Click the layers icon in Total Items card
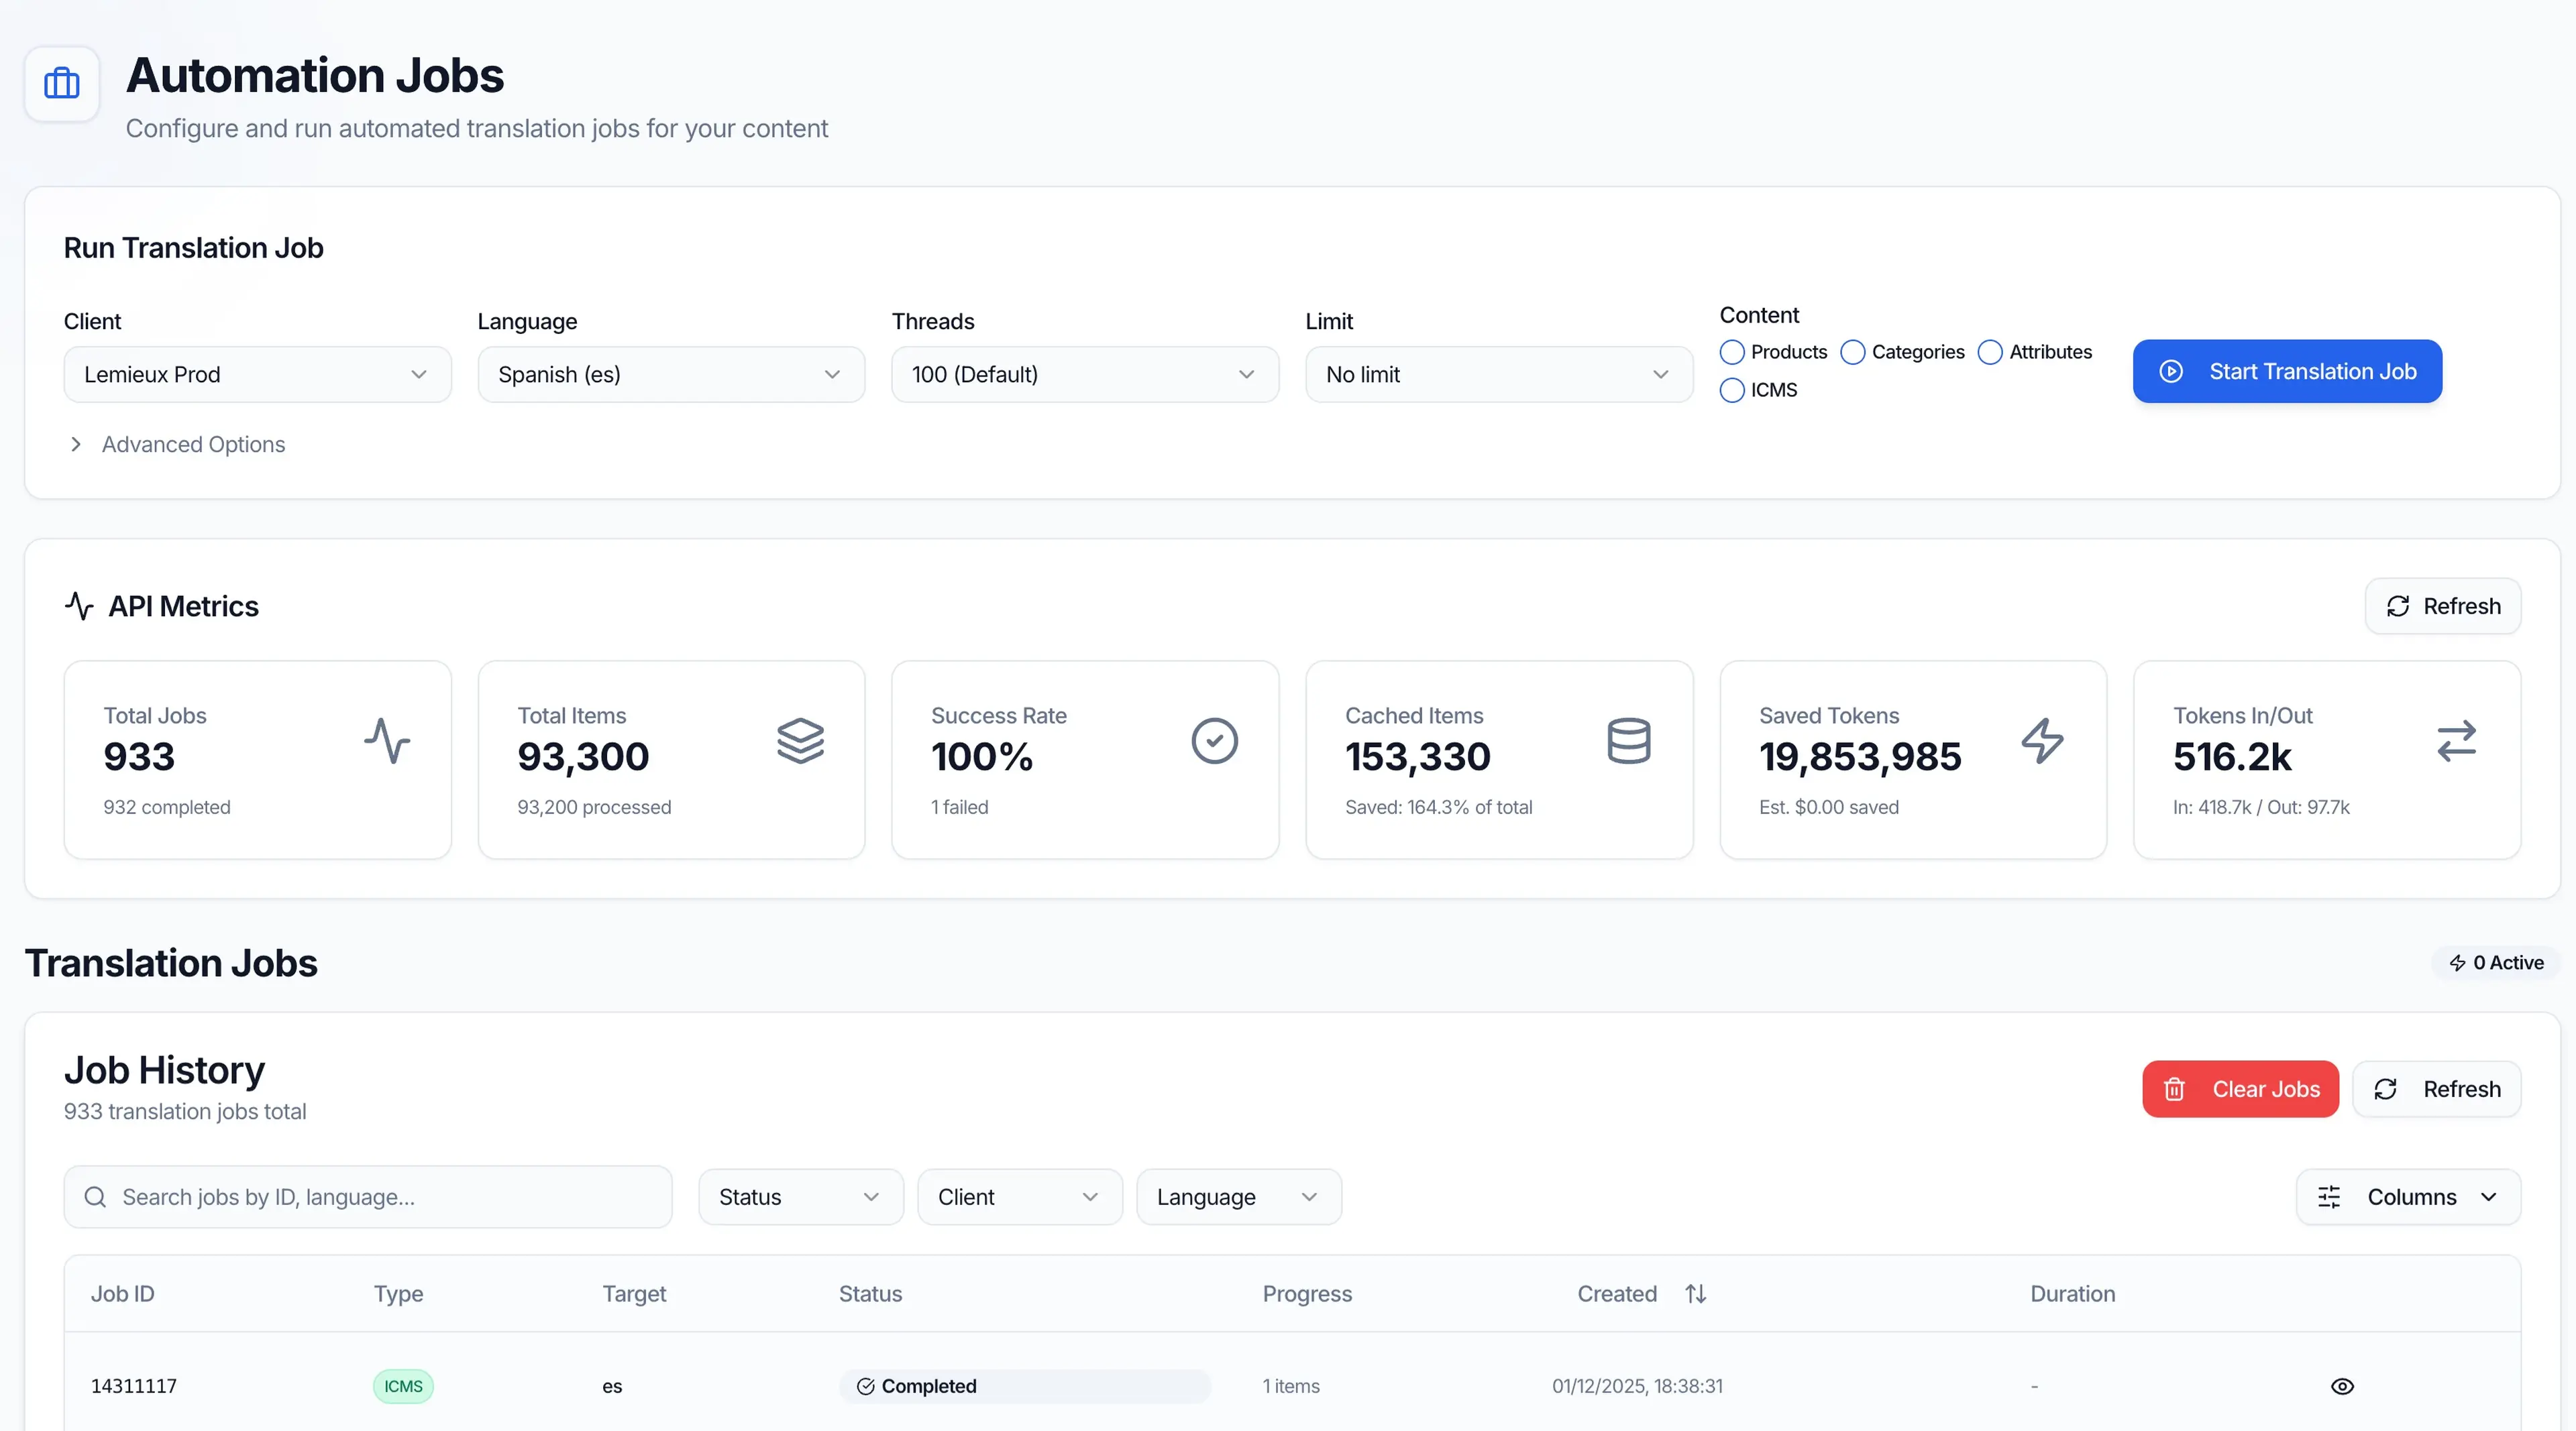 [x=801, y=740]
